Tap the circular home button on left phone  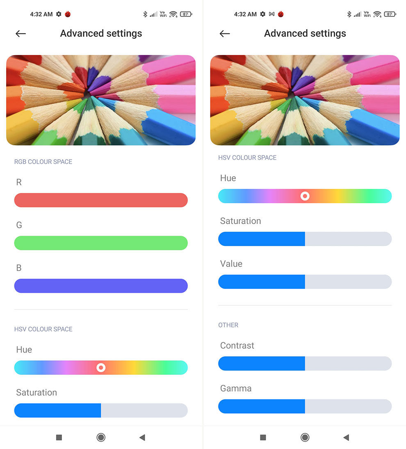(101, 437)
